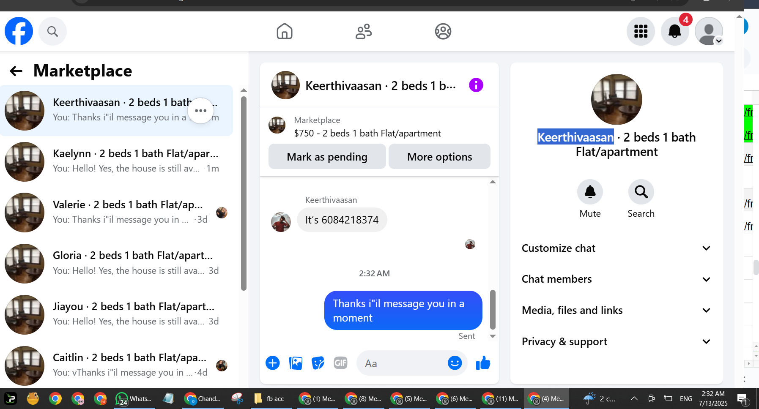Open the nine-dot Menu grid

pos(641,31)
